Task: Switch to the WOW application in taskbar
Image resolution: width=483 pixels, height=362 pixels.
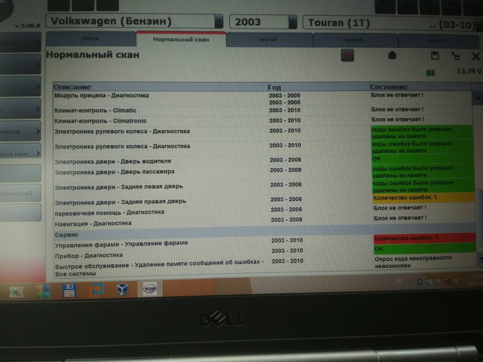Action: (149, 289)
